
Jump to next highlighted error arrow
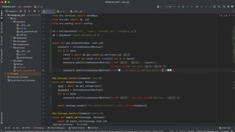pyautogui.click(x=233, y=15)
